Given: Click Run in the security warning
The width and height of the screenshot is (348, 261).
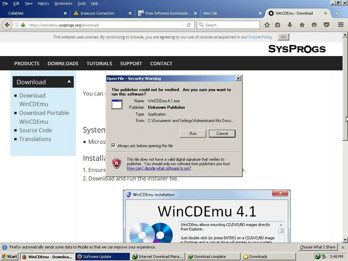Looking at the screenshot, I should pyautogui.click(x=193, y=134).
